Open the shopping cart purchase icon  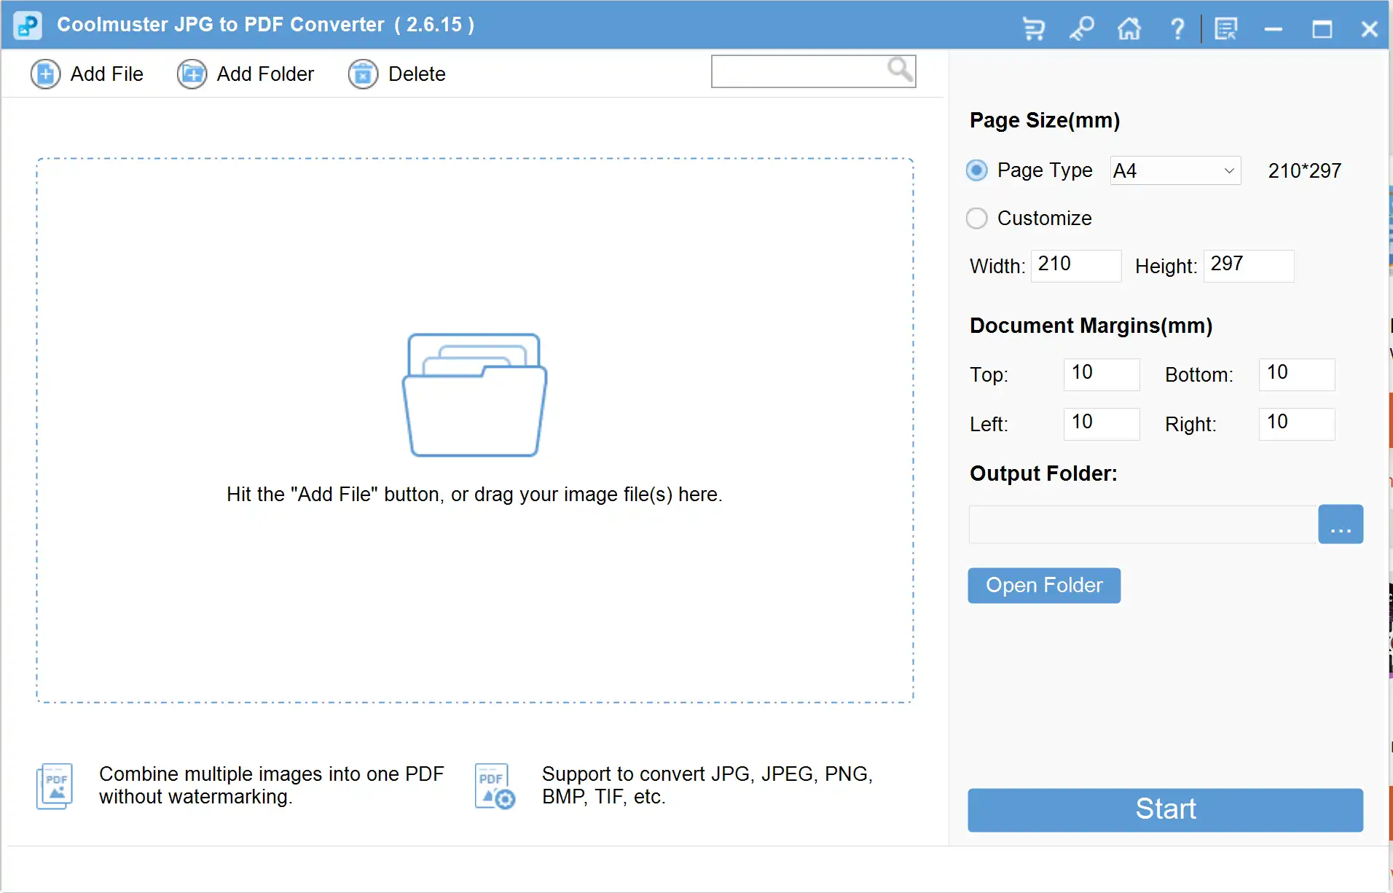click(x=1033, y=29)
